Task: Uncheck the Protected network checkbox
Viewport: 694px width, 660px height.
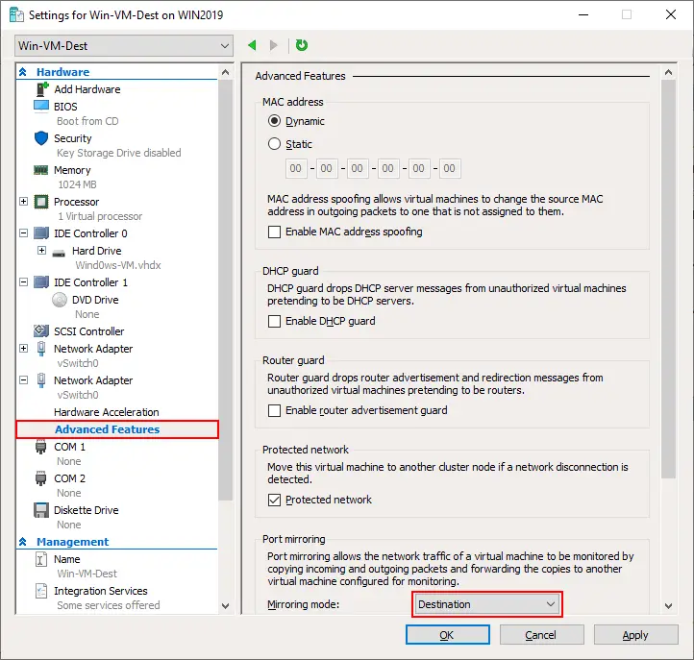Action: (x=274, y=500)
